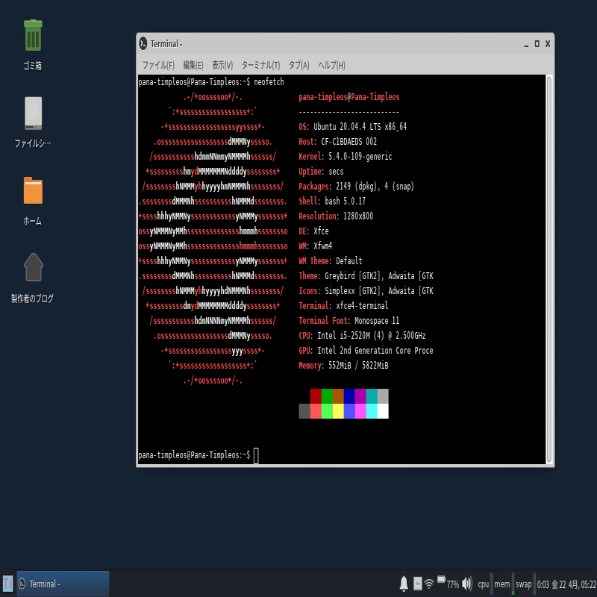
Task: Click the 'xfce4-terminal' value
Action: tap(362, 306)
